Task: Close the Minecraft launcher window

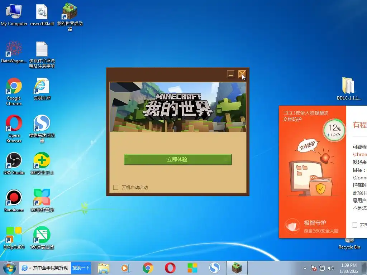Action: (x=242, y=74)
